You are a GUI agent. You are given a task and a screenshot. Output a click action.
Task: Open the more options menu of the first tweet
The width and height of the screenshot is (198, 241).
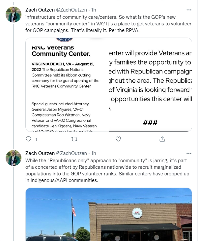pos(189,10)
